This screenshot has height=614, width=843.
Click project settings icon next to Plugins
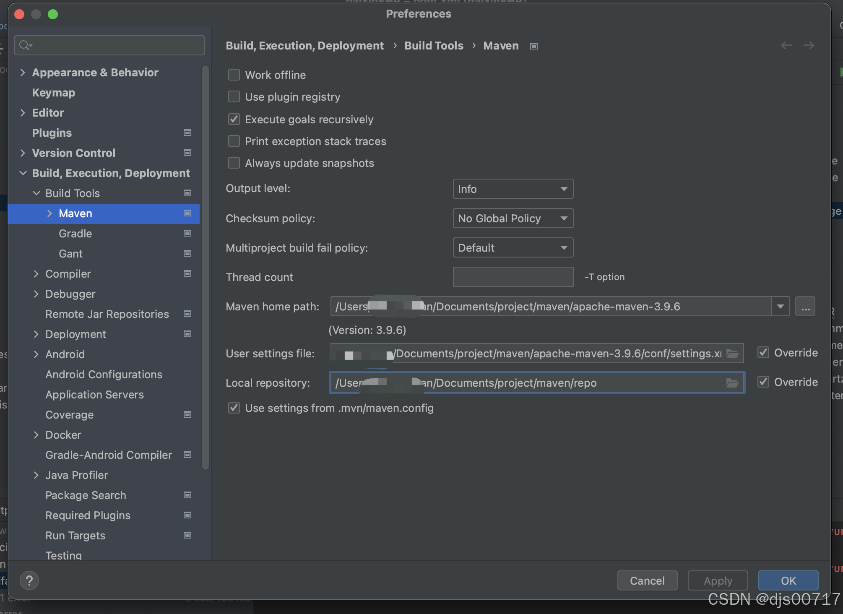187,133
